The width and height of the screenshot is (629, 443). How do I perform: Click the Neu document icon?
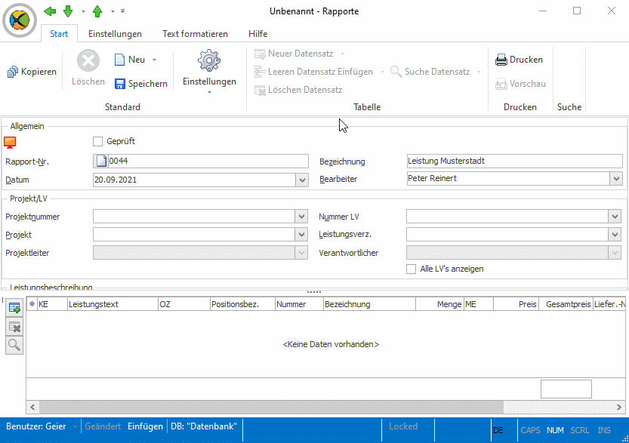tap(119, 60)
